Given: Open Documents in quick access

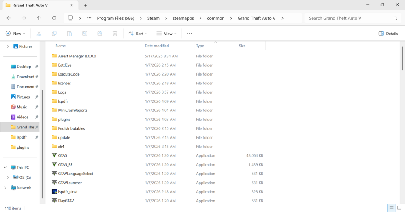Looking at the screenshot, I should click(26, 87).
